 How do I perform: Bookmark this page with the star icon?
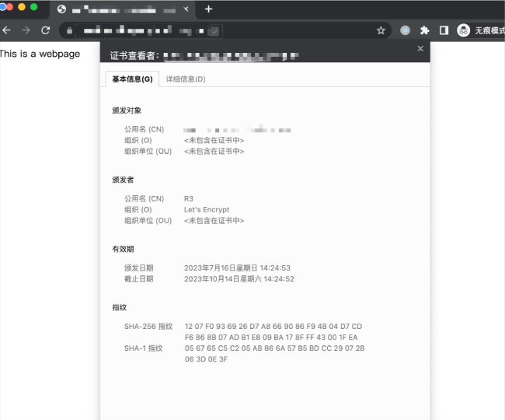[381, 30]
